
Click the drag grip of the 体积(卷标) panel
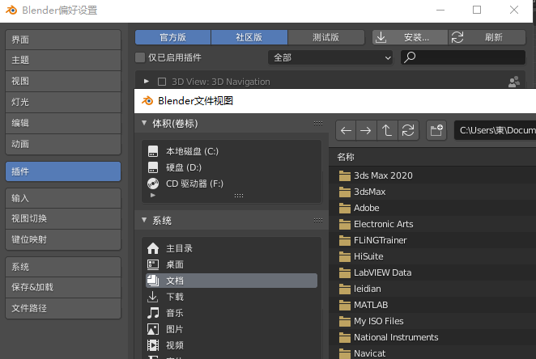click(318, 123)
